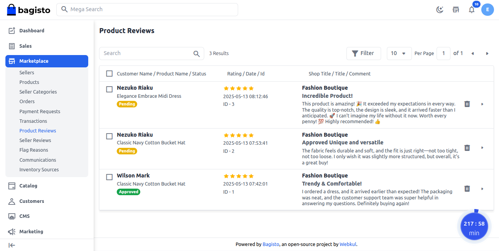Click the countdown timer bubble
The width and height of the screenshot is (499, 251).
pos(474,226)
